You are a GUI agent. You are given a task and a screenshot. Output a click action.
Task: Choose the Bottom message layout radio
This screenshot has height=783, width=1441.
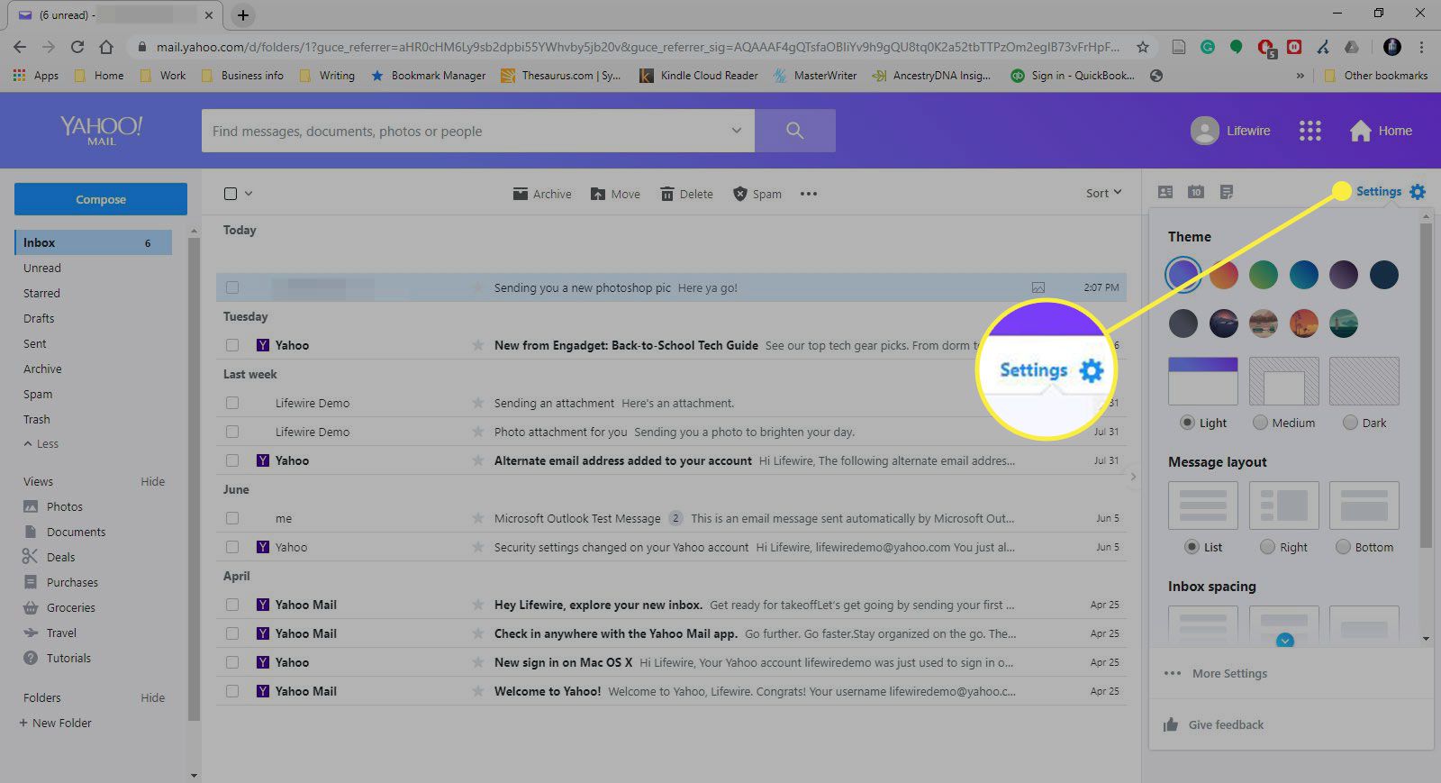coord(1343,547)
